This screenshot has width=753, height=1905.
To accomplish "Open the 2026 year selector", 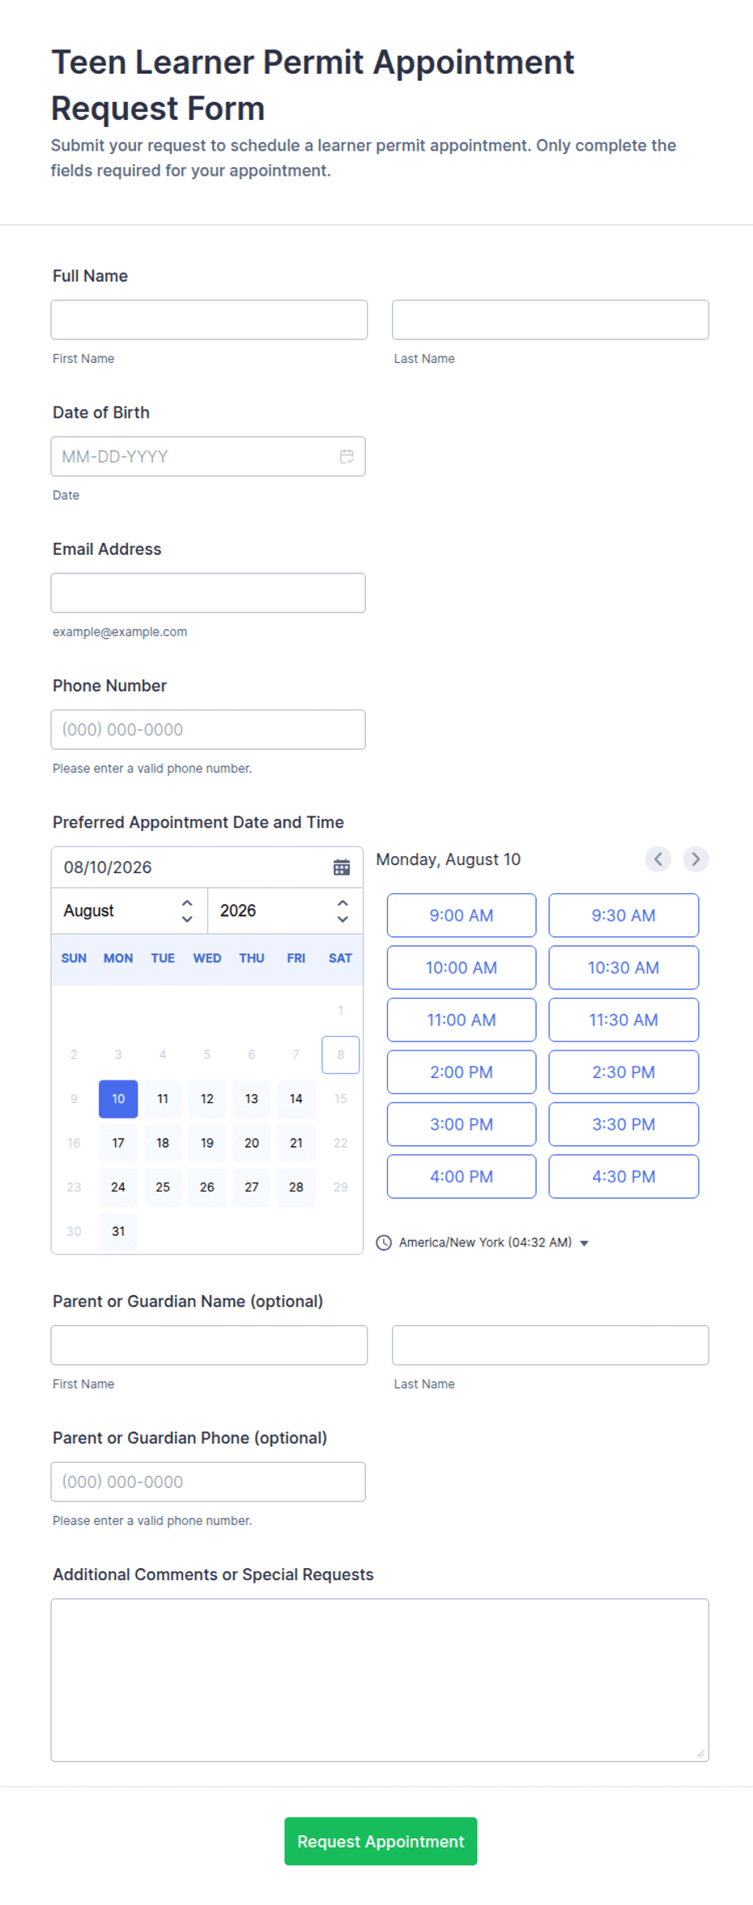I will (x=285, y=911).
